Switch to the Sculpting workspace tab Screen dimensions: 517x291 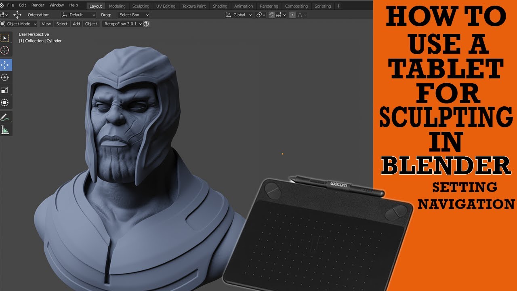(x=141, y=6)
